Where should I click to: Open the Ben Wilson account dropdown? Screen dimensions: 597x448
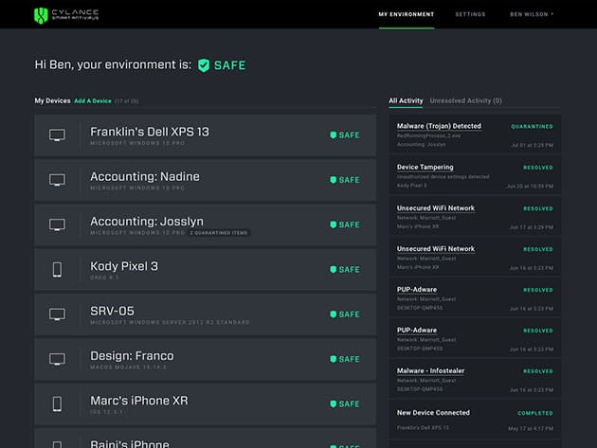[x=532, y=14]
